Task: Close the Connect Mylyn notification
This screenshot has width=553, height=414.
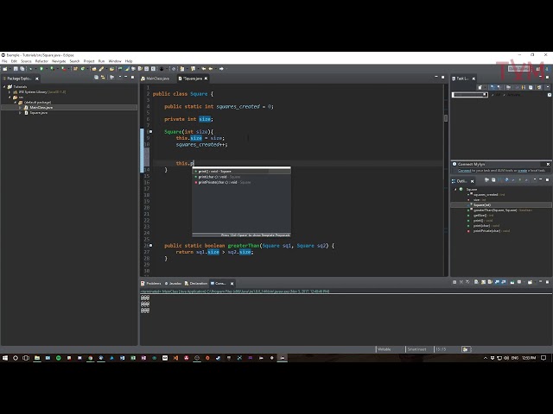Action: click(x=548, y=164)
